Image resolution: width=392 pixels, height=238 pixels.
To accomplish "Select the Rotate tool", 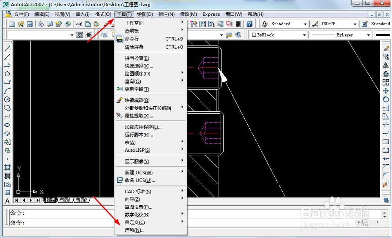I will (x=386, y=99).
